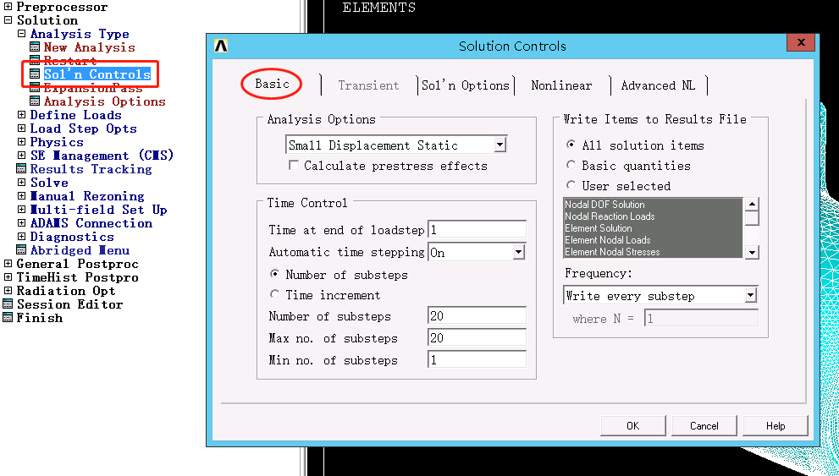Switch to the Nonlinear tab

[x=561, y=85]
